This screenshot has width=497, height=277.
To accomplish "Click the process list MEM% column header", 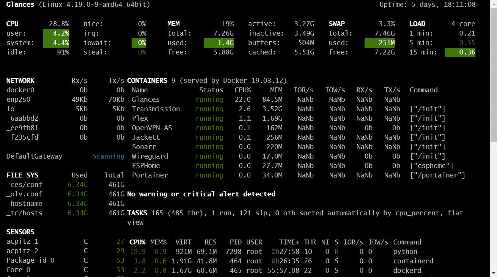I will click(x=158, y=242).
